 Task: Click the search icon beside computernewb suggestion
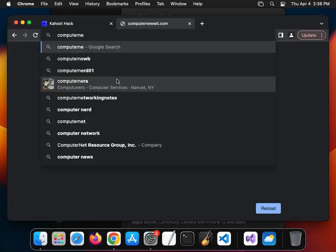pos(49,59)
